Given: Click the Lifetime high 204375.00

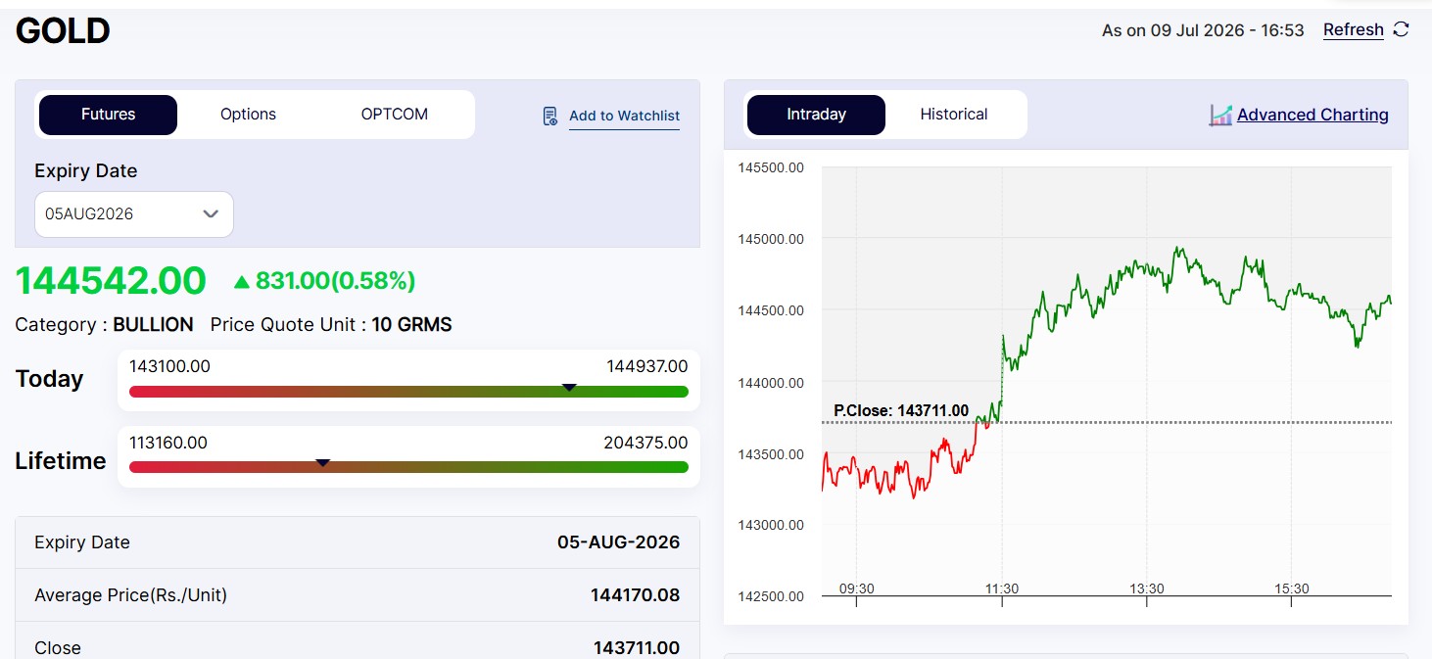Looking at the screenshot, I should pyautogui.click(x=645, y=443).
